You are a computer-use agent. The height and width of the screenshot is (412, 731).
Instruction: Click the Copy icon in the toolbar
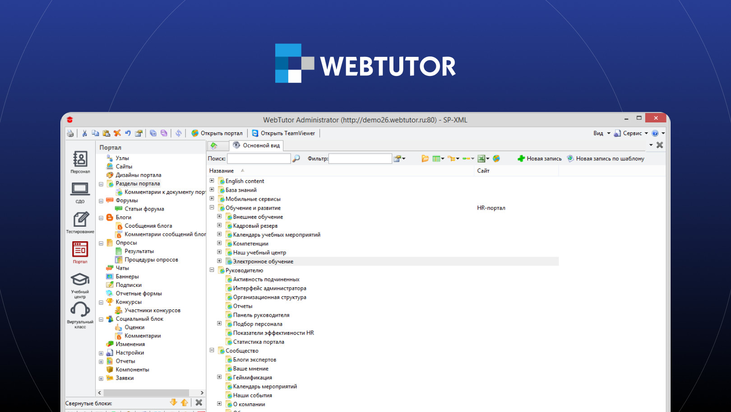95,133
